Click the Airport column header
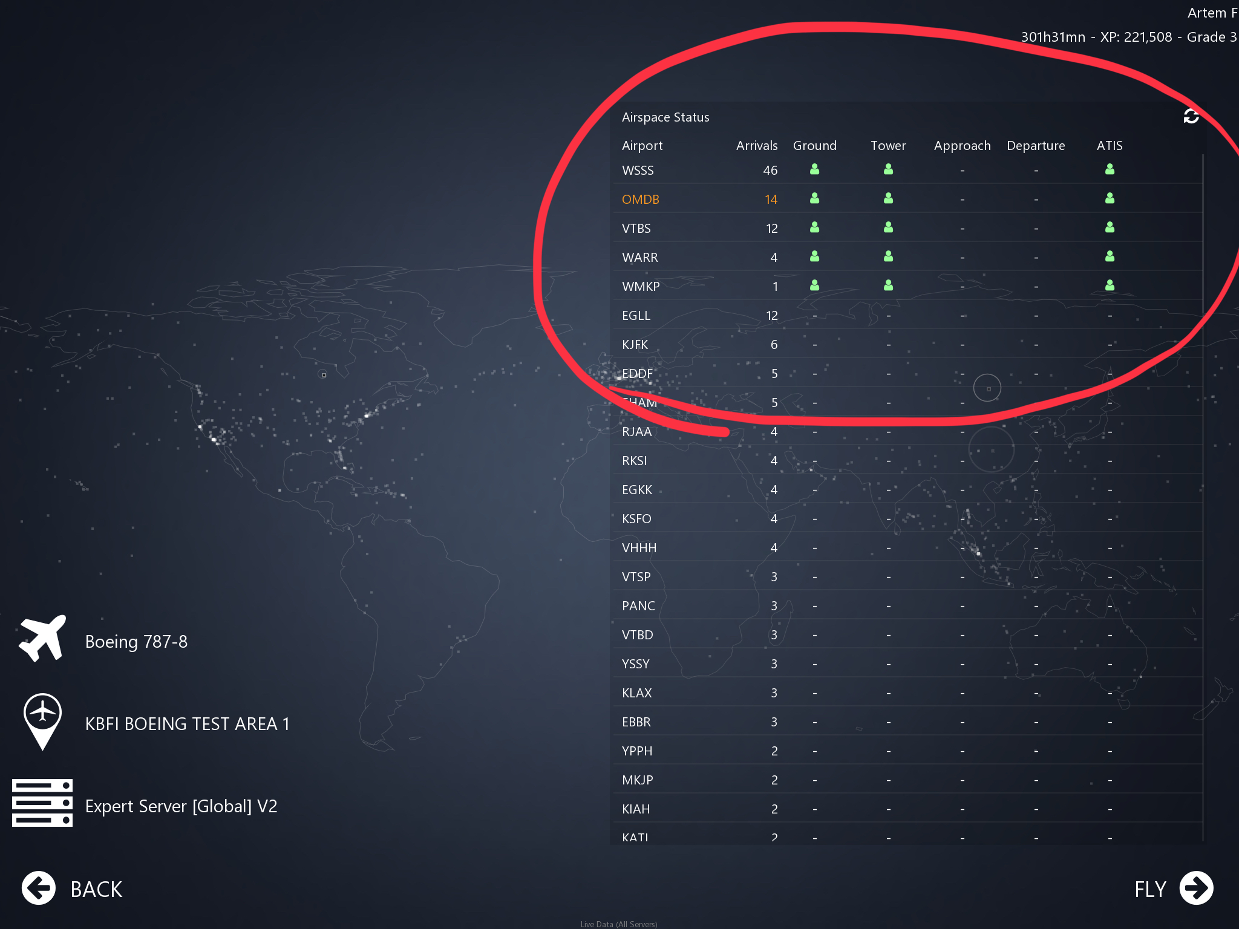The height and width of the screenshot is (929, 1239). click(x=642, y=146)
